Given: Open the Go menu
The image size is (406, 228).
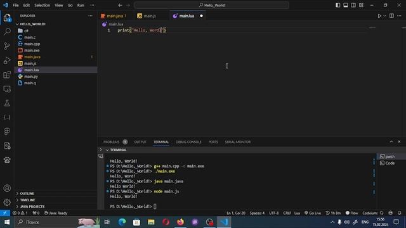Looking at the screenshot, I should tap(70, 5).
